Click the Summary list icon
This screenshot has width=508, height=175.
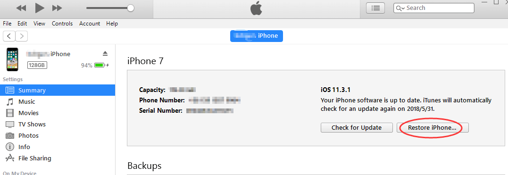click(x=10, y=91)
